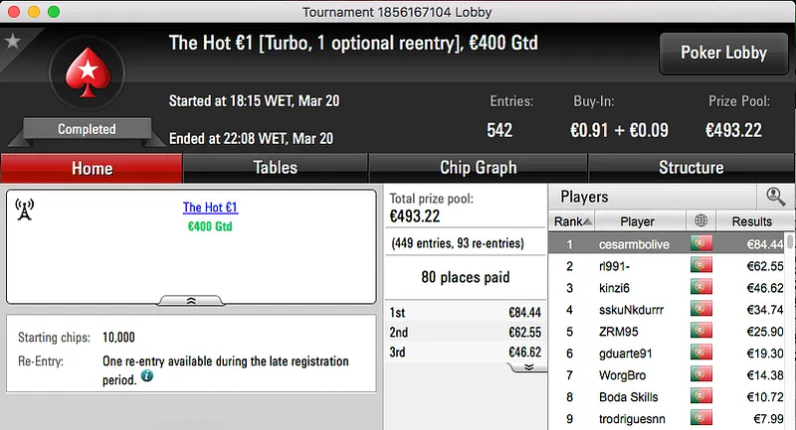This screenshot has width=796, height=430.
Task: Collapse the tournament banner panel
Action: (x=192, y=300)
